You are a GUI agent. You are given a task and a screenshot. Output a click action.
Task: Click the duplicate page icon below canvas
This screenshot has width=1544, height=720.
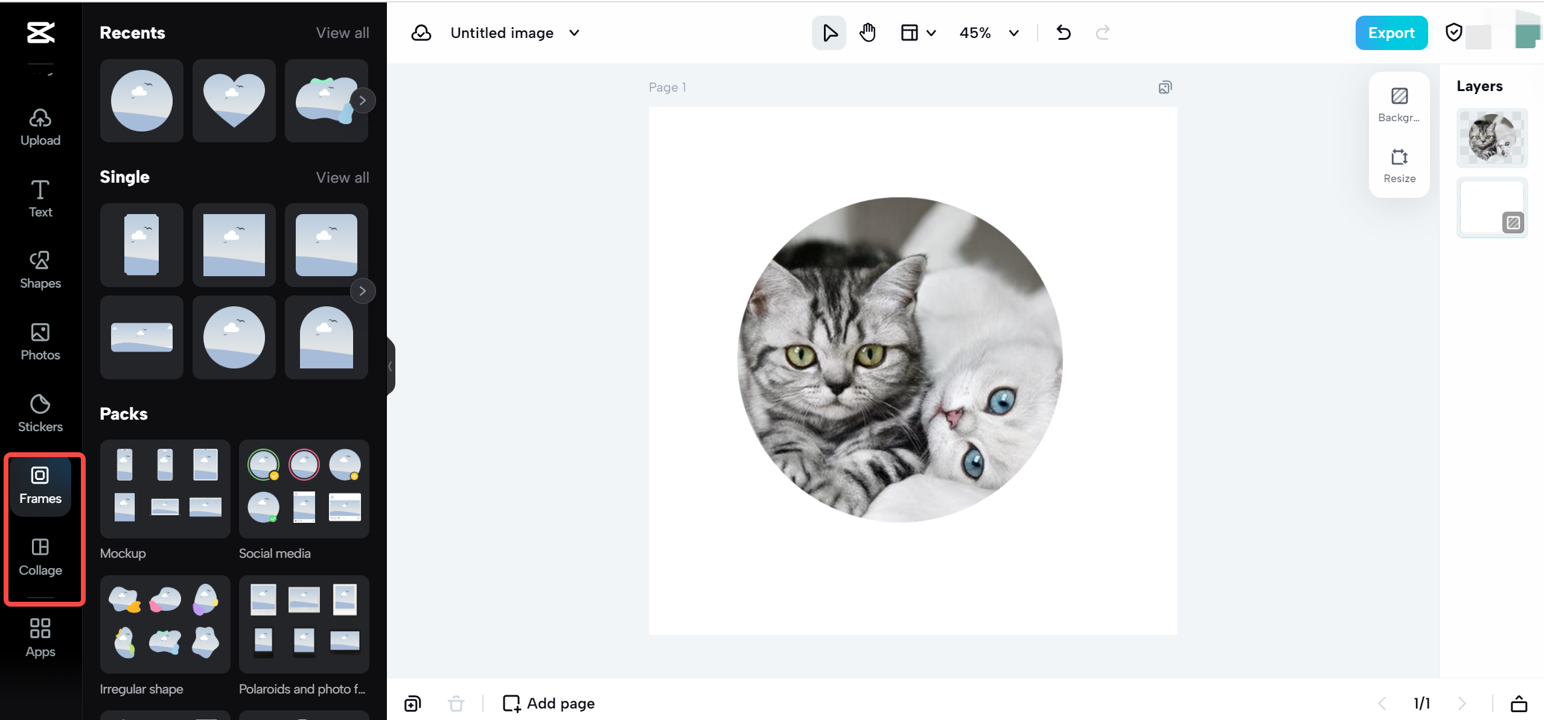[413, 703]
